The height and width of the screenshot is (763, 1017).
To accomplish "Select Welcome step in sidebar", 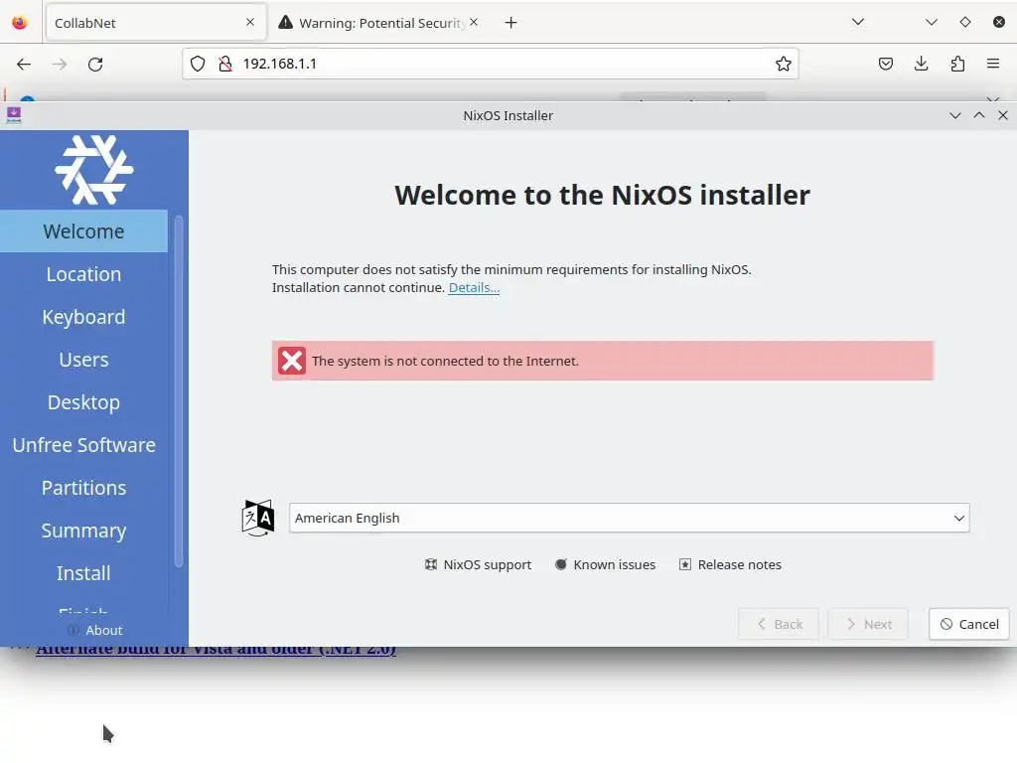I will click(x=83, y=230).
